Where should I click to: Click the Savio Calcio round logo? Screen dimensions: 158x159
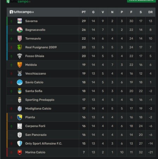coord(20,82)
